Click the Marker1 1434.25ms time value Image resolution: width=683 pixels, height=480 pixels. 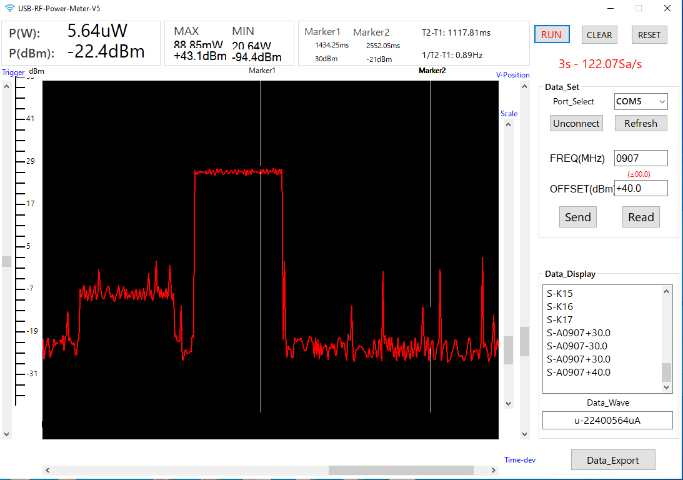pyautogui.click(x=332, y=45)
